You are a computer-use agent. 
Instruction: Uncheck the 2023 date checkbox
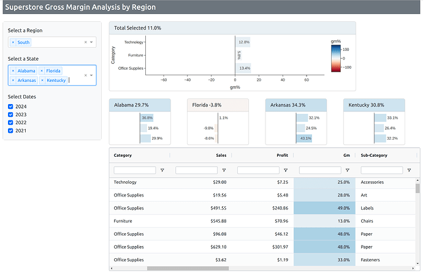(10, 114)
